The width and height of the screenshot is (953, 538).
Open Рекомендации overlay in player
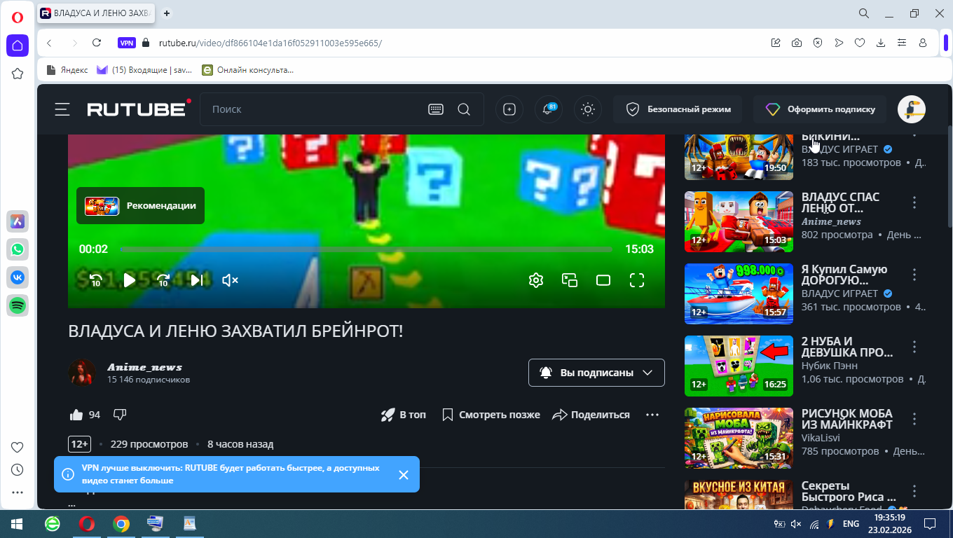[x=140, y=206]
